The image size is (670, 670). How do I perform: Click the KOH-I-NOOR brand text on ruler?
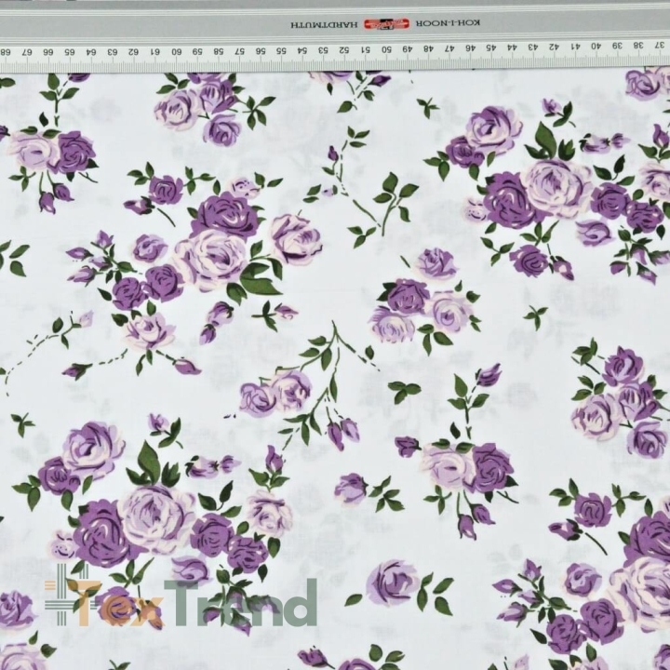coord(448,23)
